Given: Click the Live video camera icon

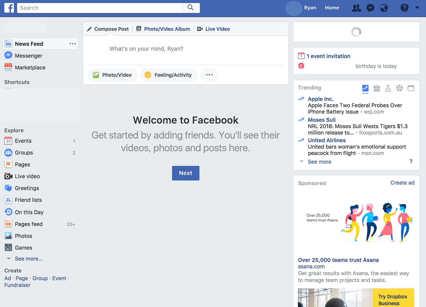Looking at the screenshot, I should tap(8, 176).
